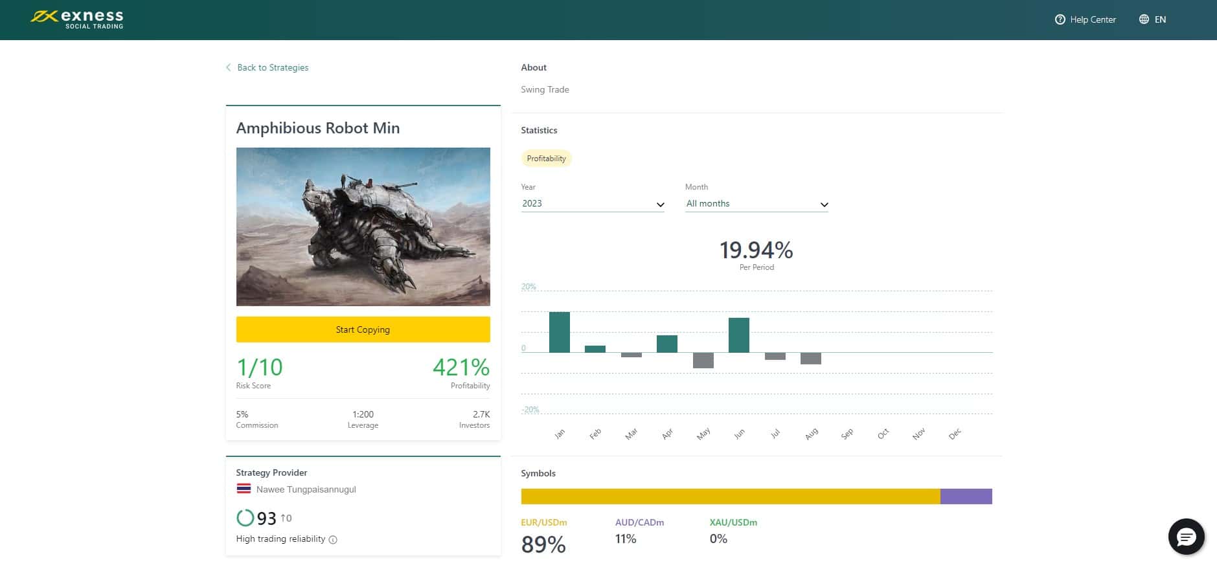Open the live chat bubble icon
Screen dimensions: 1217x567
(1186, 537)
